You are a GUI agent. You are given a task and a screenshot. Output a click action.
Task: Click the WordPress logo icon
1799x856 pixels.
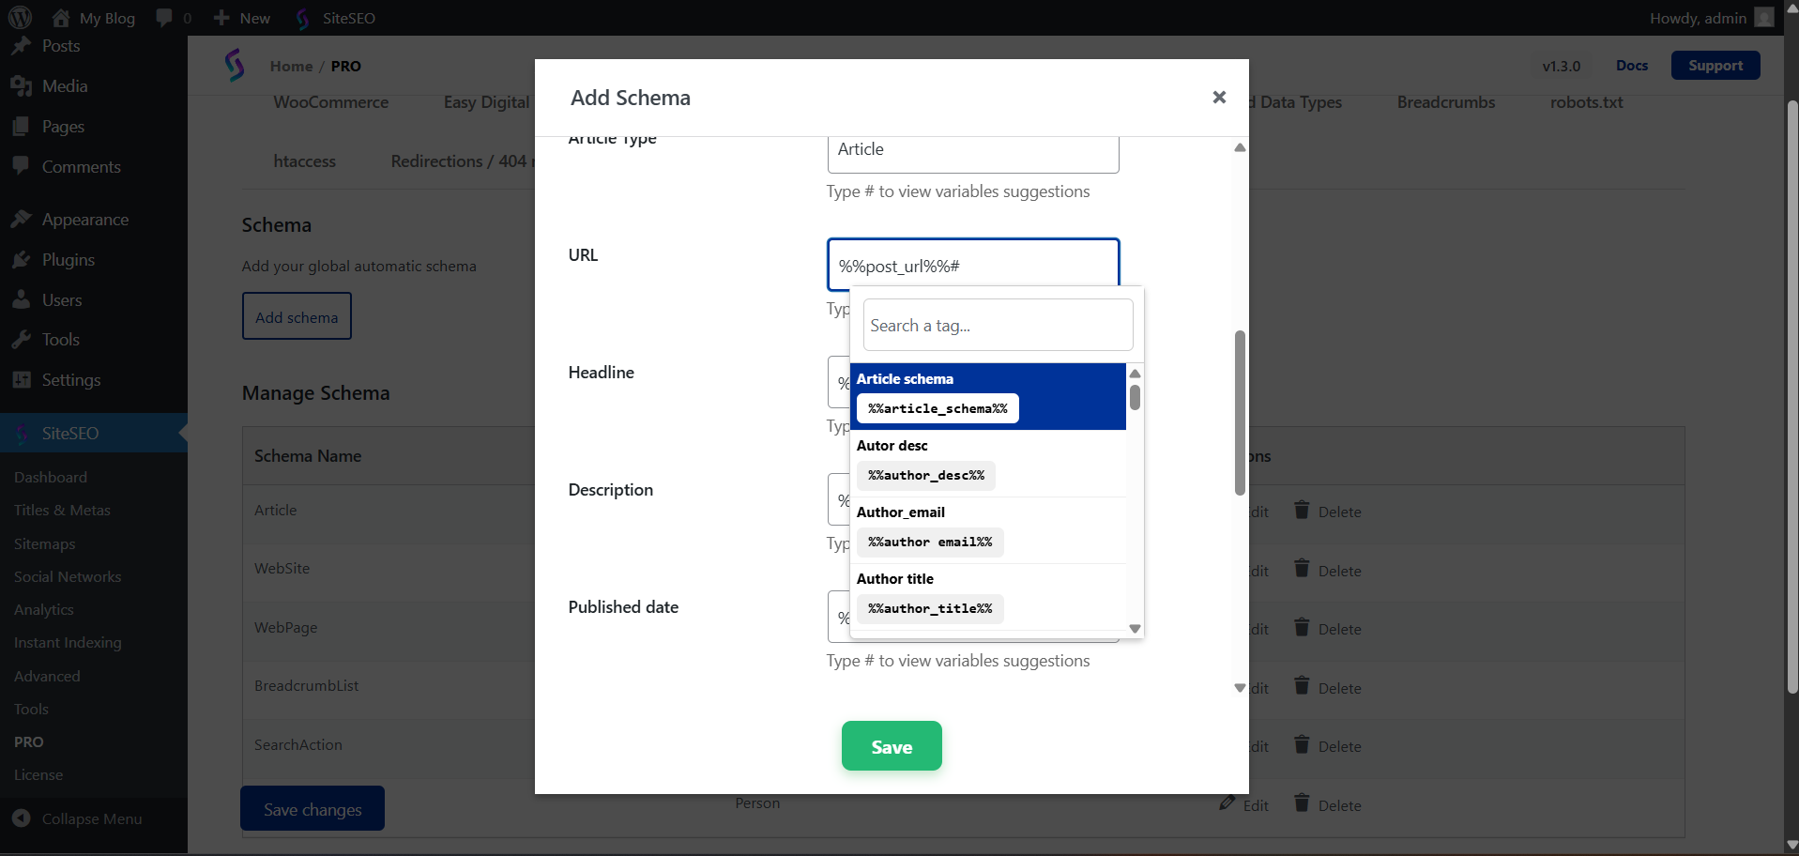click(x=20, y=18)
